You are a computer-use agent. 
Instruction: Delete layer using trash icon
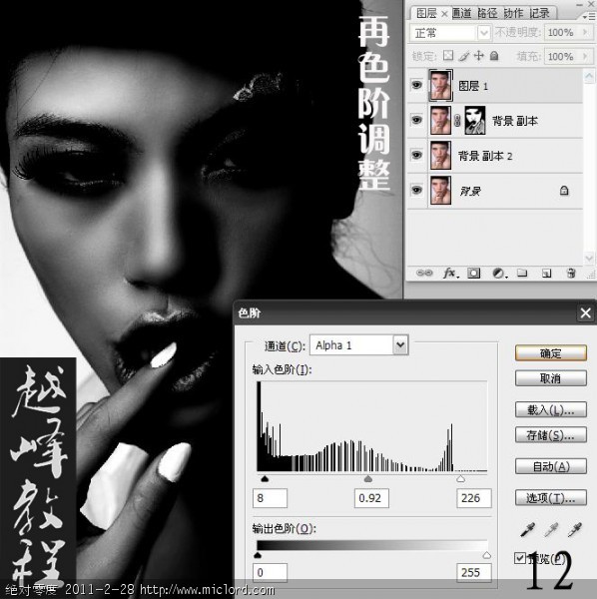(x=571, y=273)
